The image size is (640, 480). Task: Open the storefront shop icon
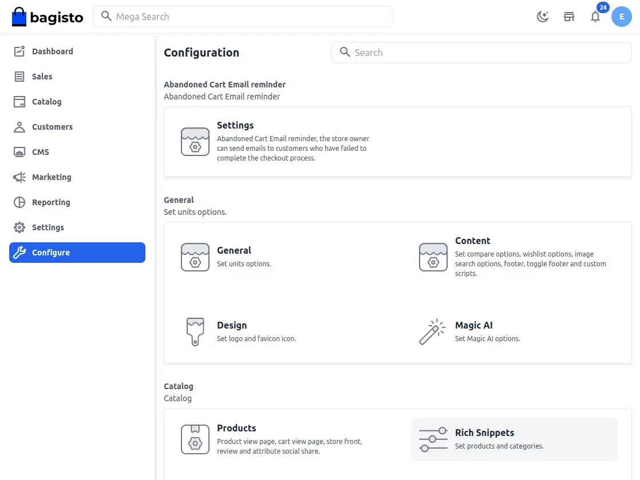[569, 17]
